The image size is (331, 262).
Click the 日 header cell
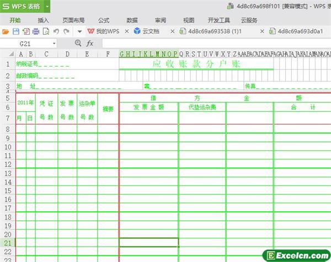[x=30, y=118]
